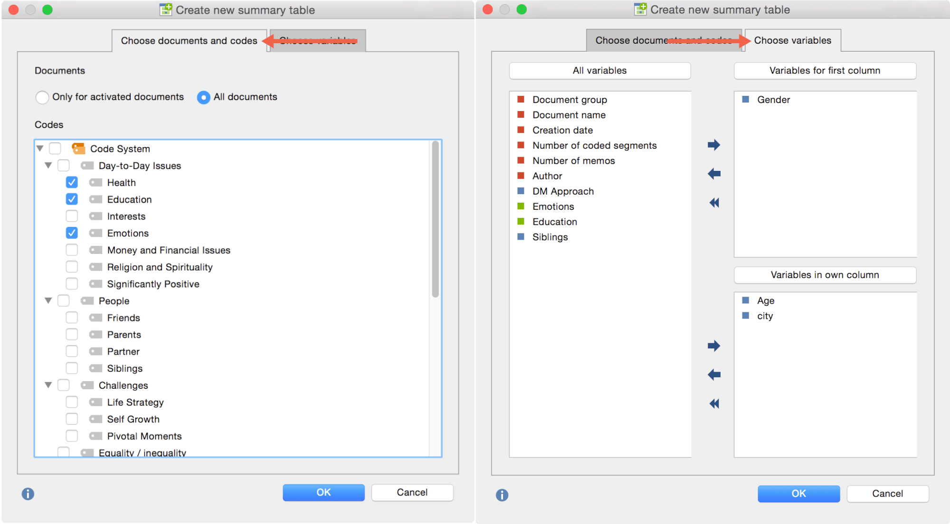Click the codes list vertical scrollbar

(435, 219)
